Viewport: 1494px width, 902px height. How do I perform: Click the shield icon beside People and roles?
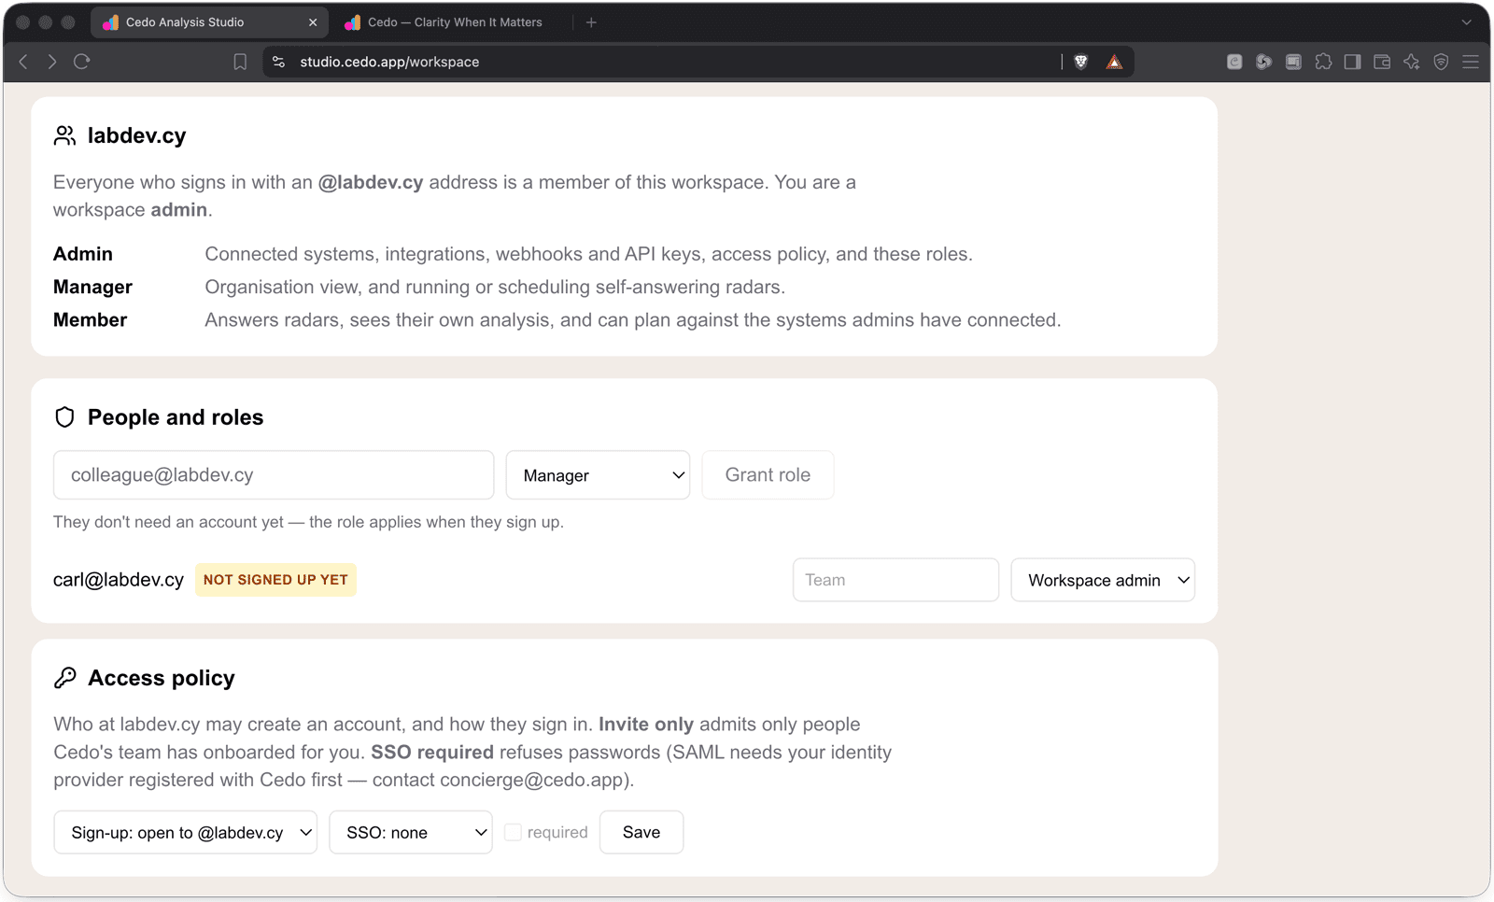(x=64, y=417)
